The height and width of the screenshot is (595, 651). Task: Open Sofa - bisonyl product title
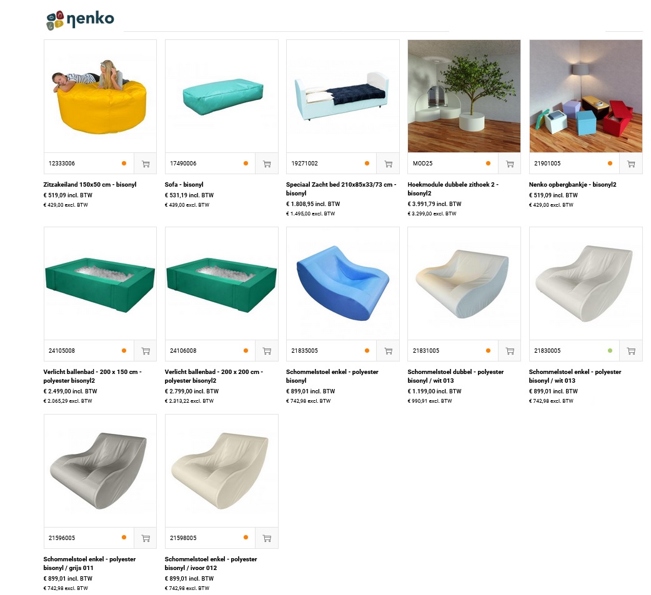coord(184,185)
